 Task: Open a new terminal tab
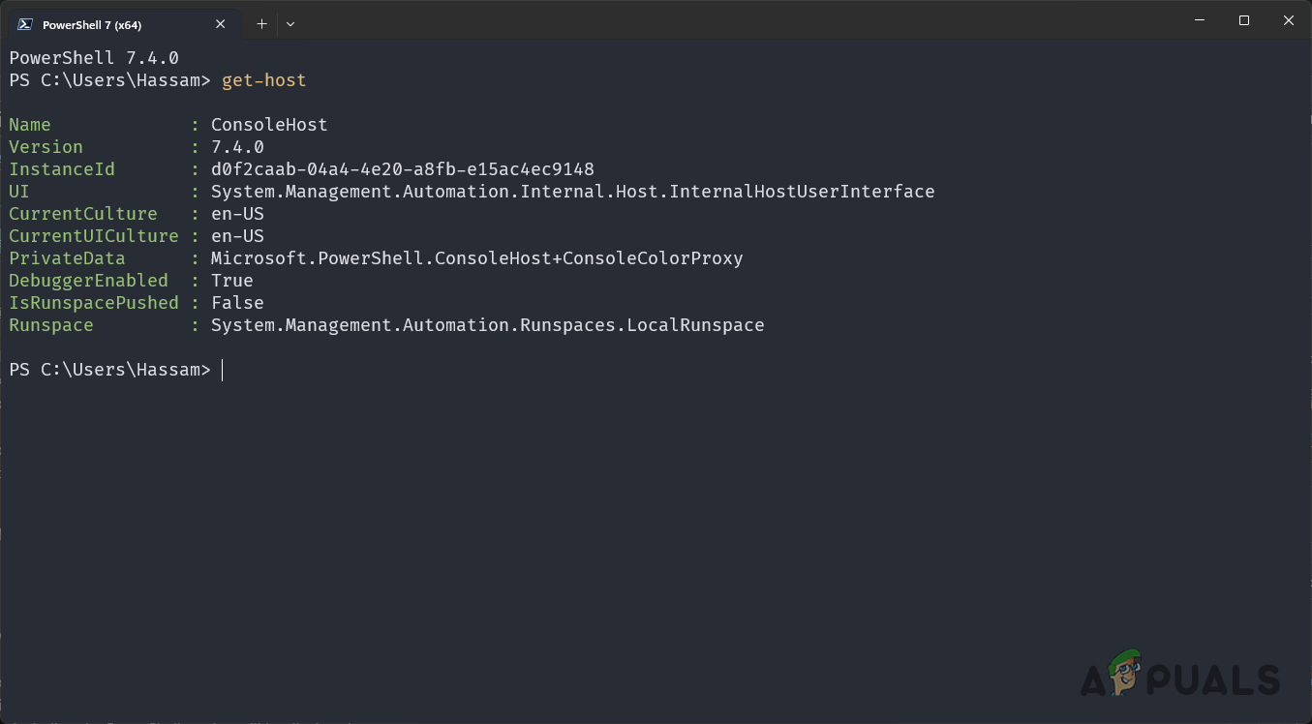pos(260,23)
